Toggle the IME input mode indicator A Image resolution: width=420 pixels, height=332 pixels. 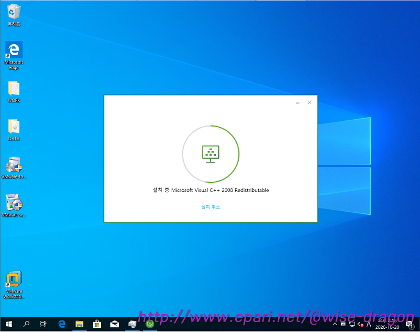[369, 325]
